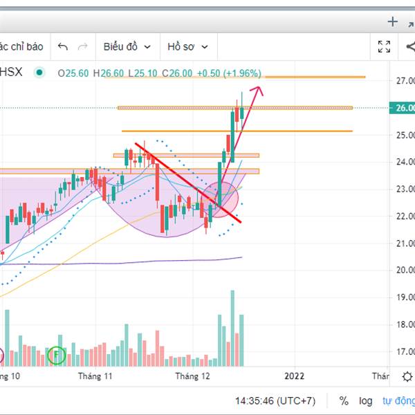Viewport: 415px width, 415px height.
Task: Click the 21.00 price axis label
Action: (x=405, y=243)
